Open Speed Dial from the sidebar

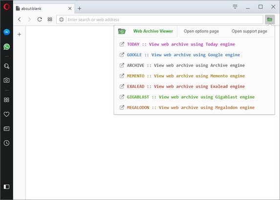coord(7,100)
